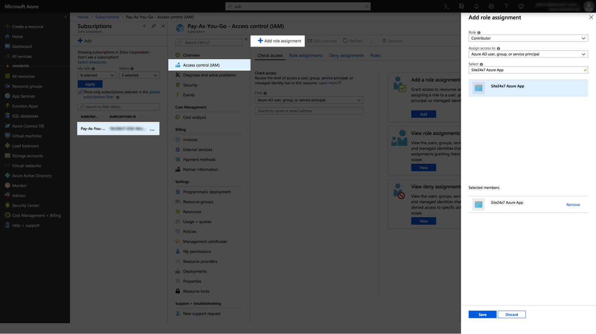The height and width of the screenshot is (334, 596).
Task: Open feedback smiley icon
Action: pos(521,6)
